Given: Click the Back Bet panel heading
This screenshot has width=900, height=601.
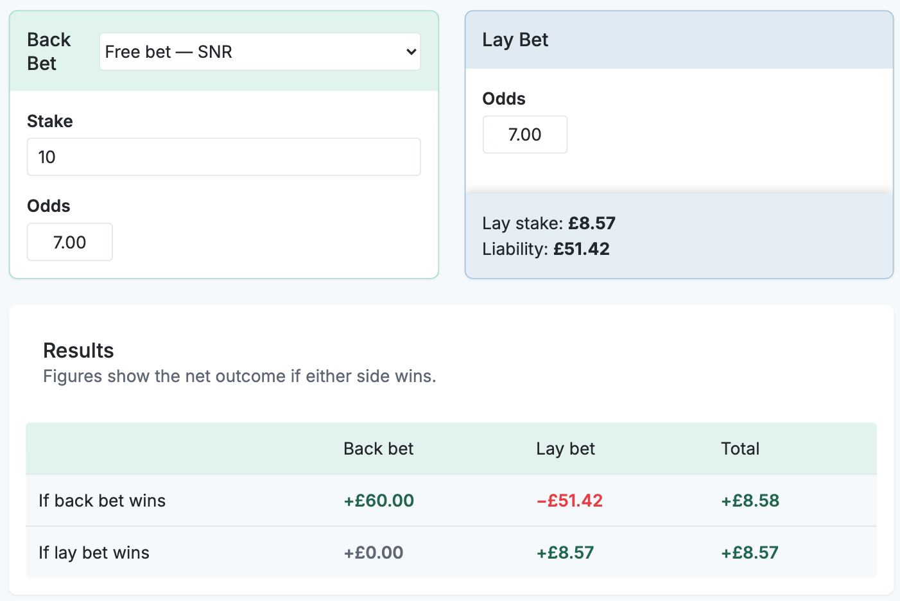Looking at the screenshot, I should point(49,51).
